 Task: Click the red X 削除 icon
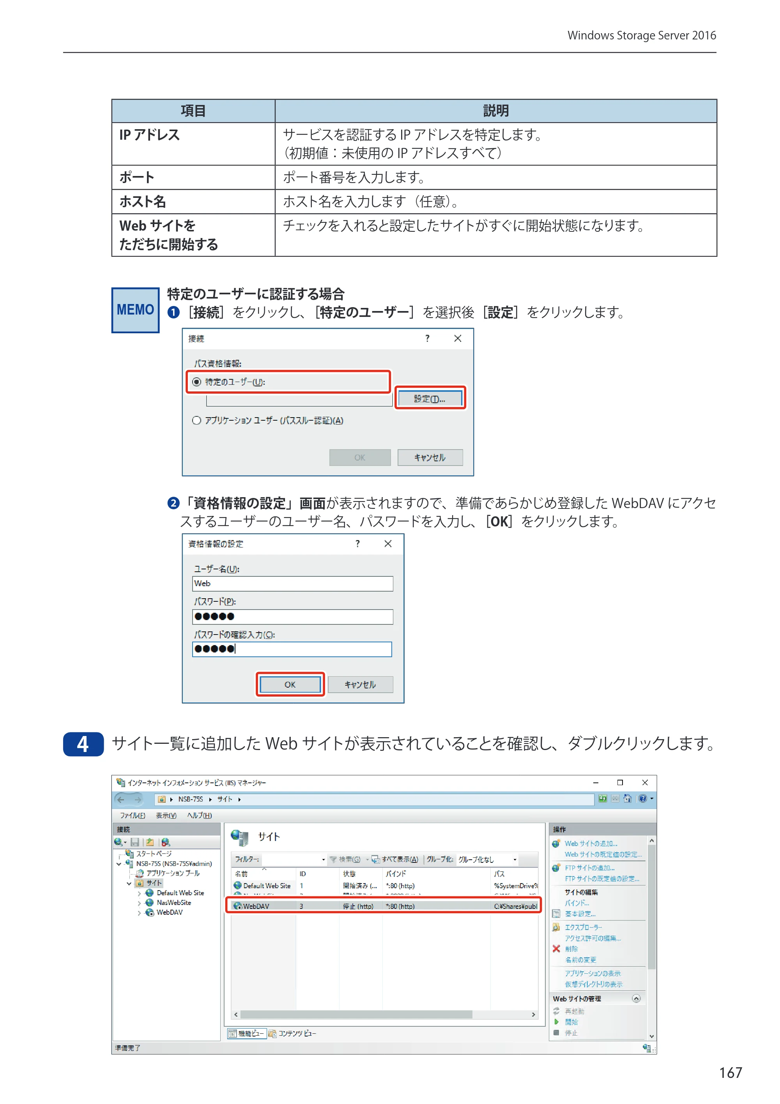click(x=556, y=949)
